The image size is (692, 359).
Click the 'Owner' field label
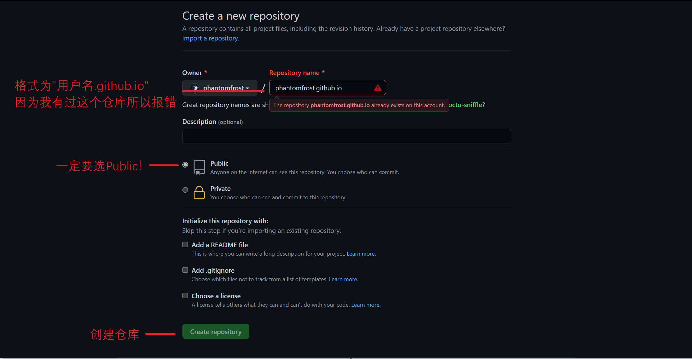click(192, 73)
